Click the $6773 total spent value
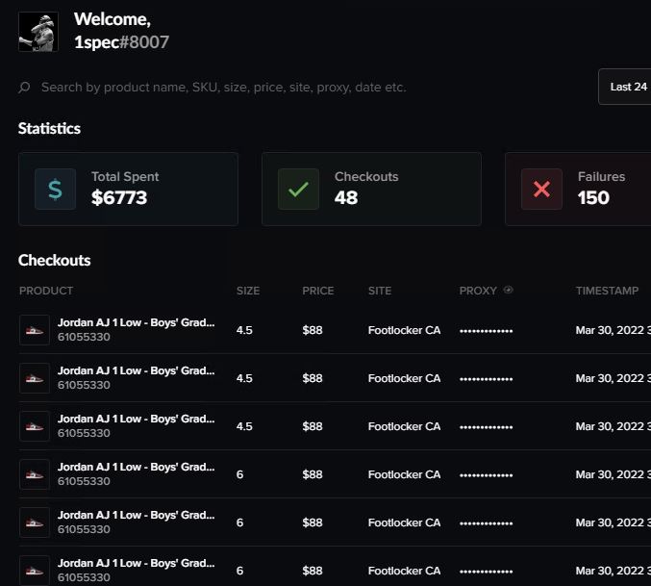 pos(119,197)
